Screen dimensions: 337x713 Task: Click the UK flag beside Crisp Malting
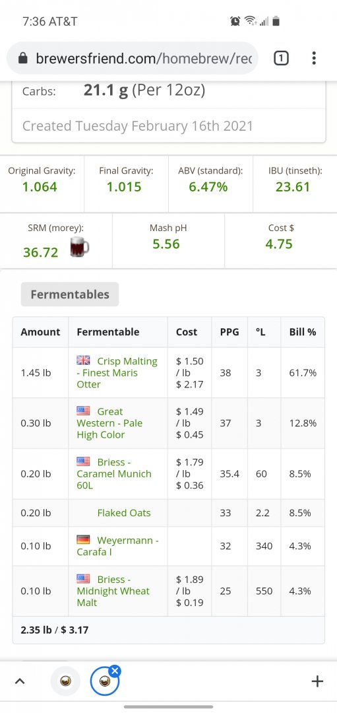83,360
